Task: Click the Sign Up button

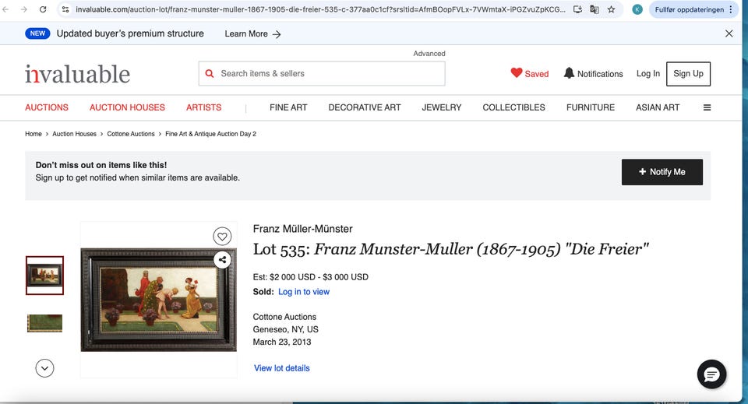Action: [688, 74]
